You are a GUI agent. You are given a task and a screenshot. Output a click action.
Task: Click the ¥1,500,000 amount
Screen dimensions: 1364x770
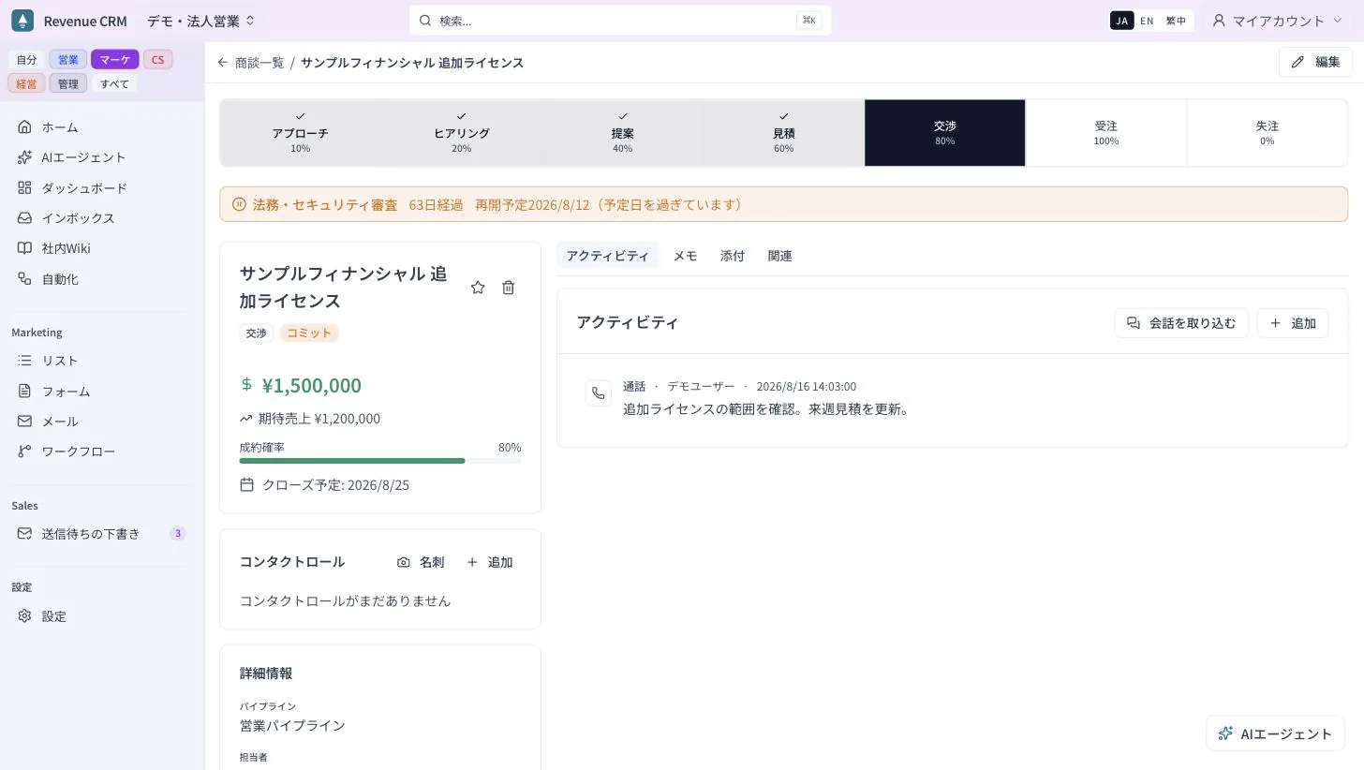point(312,385)
